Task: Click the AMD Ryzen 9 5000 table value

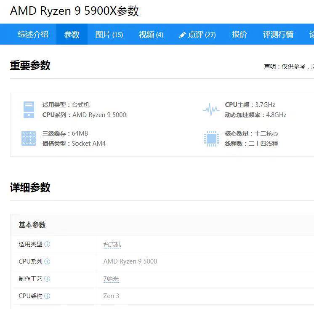Action: [130, 261]
